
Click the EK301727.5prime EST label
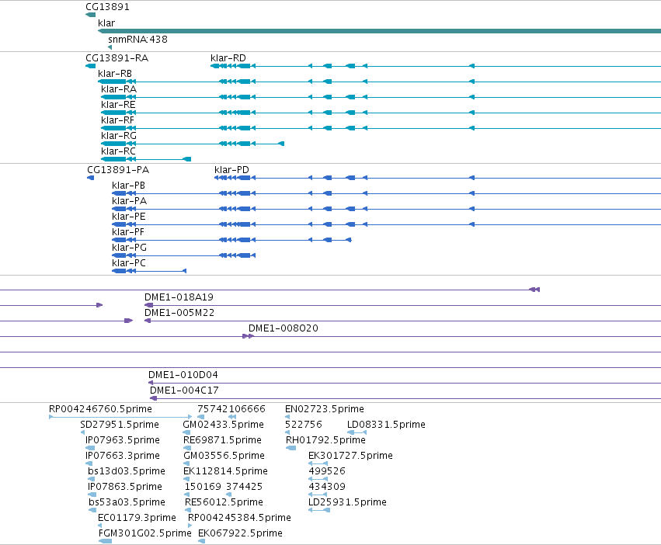pos(351,456)
